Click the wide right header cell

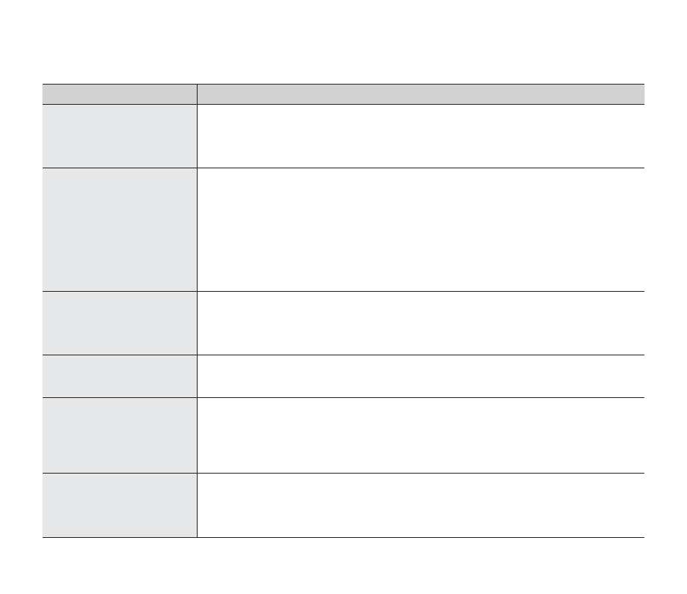(x=420, y=94)
